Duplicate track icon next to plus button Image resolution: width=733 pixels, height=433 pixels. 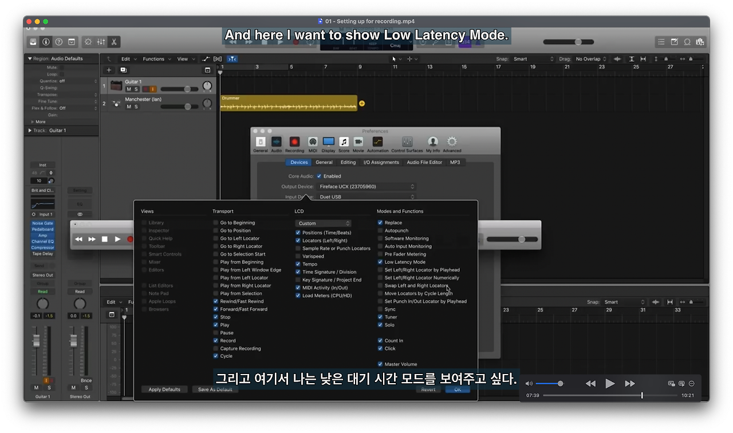click(x=123, y=70)
